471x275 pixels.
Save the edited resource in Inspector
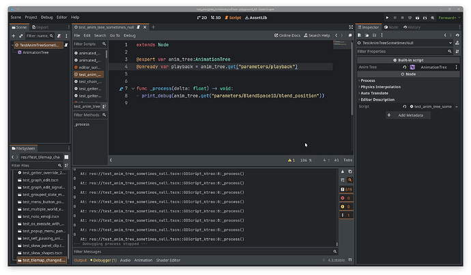pyautogui.click(x=374, y=35)
